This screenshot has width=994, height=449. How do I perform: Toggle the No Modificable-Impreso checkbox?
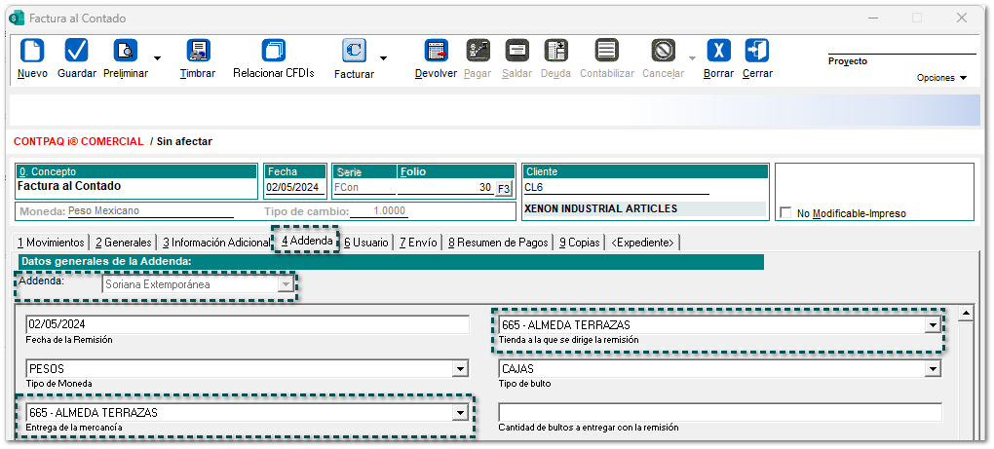pyautogui.click(x=786, y=213)
